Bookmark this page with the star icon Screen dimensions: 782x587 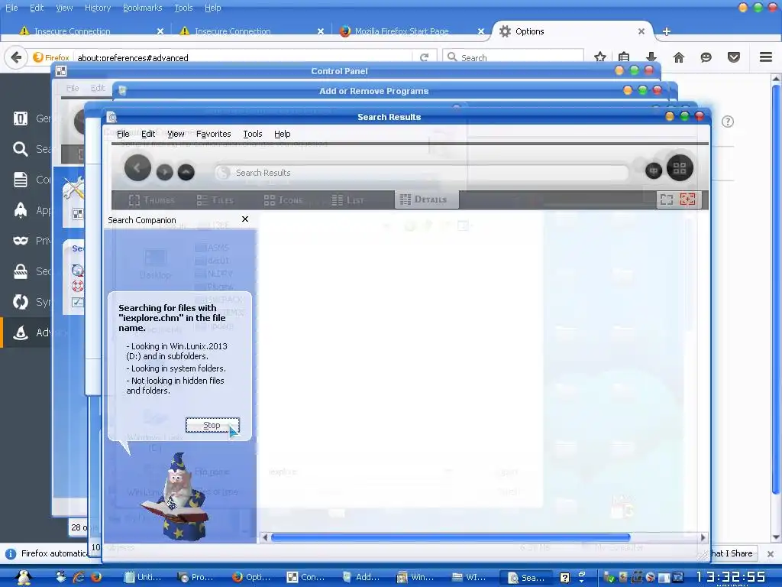(x=600, y=57)
